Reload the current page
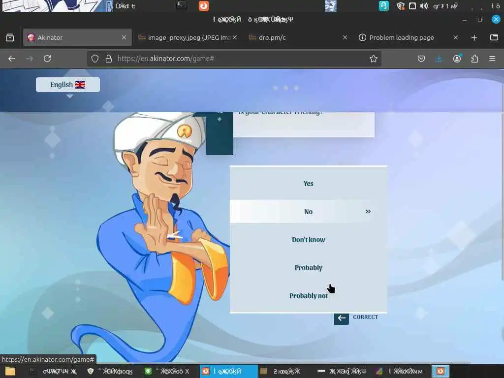 [x=47, y=59]
